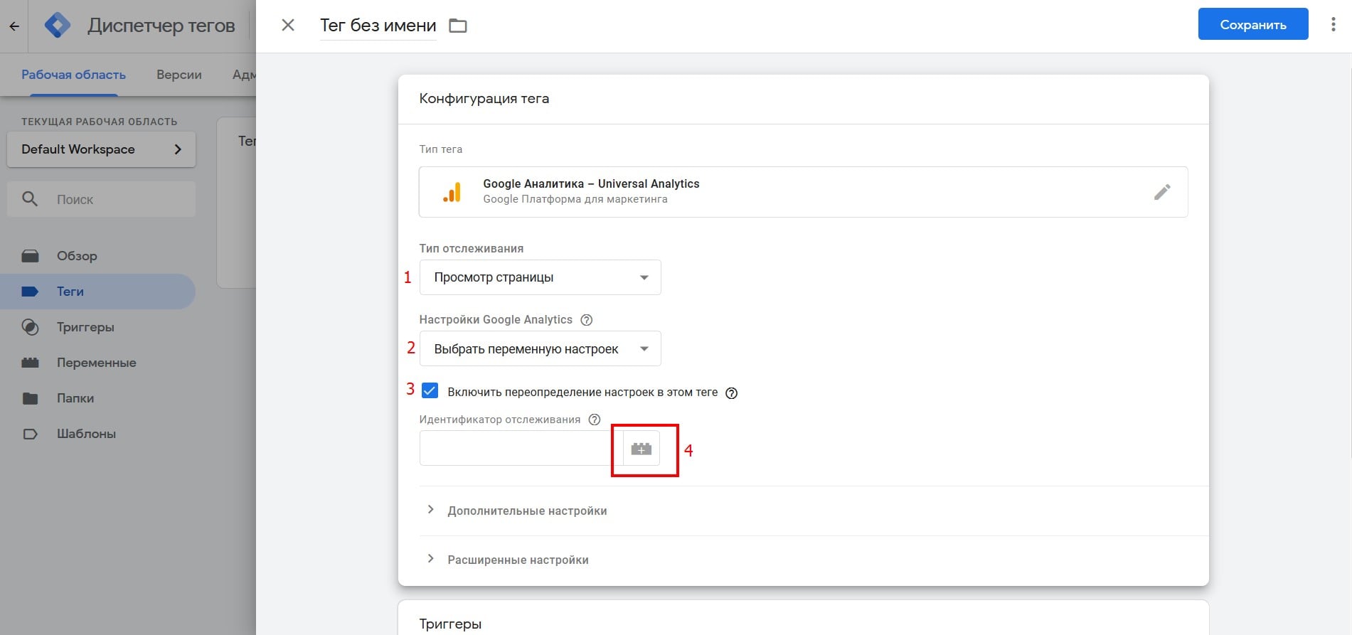This screenshot has width=1352, height=635.
Task: Click the back arrow in the top-left corner
Action: 14,26
